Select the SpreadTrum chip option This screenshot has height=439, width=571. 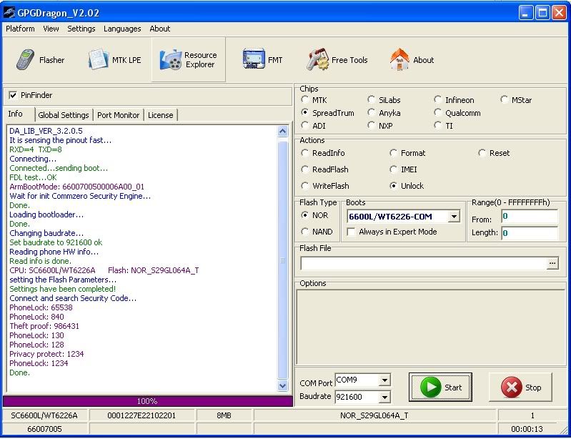coord(305,112)
